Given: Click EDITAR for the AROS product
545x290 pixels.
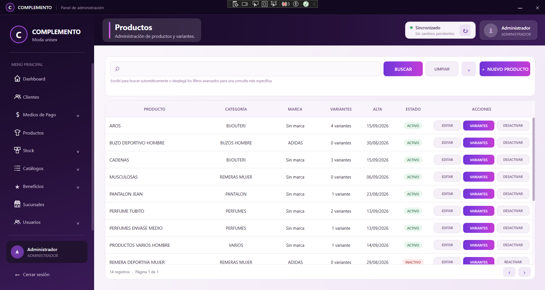Looking at the screenshot, I should pyautogui.click(x=447, y=126).
